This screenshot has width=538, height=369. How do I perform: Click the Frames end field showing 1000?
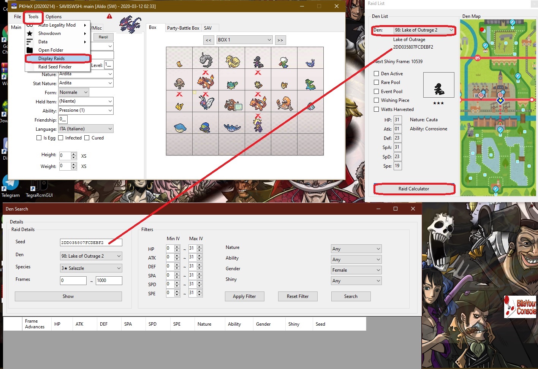point(109,280)
